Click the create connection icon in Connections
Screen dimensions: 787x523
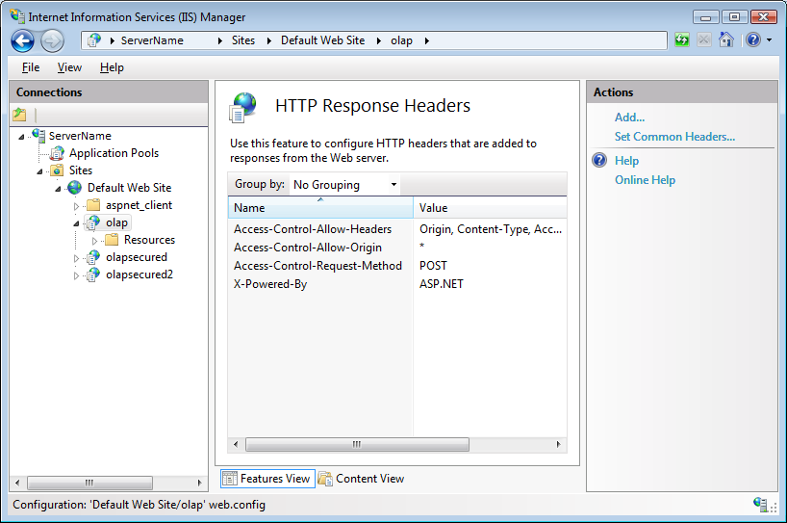[x=20, y=115]
